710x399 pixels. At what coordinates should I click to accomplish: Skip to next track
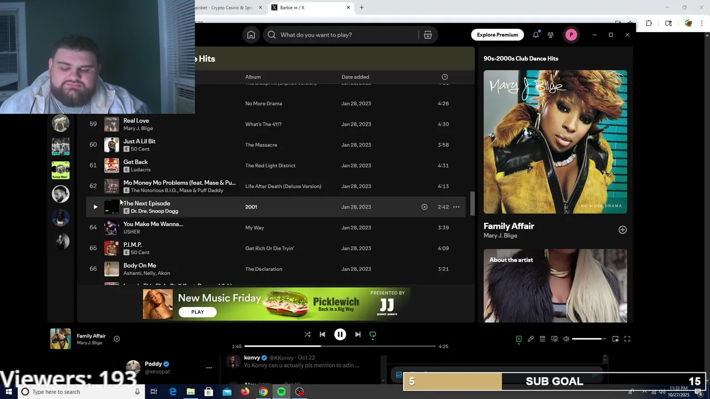point(358,334)
